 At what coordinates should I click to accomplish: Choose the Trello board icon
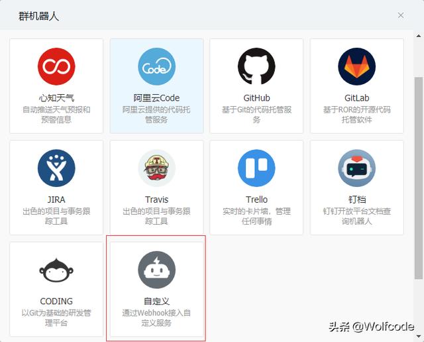tap(256, 168)
